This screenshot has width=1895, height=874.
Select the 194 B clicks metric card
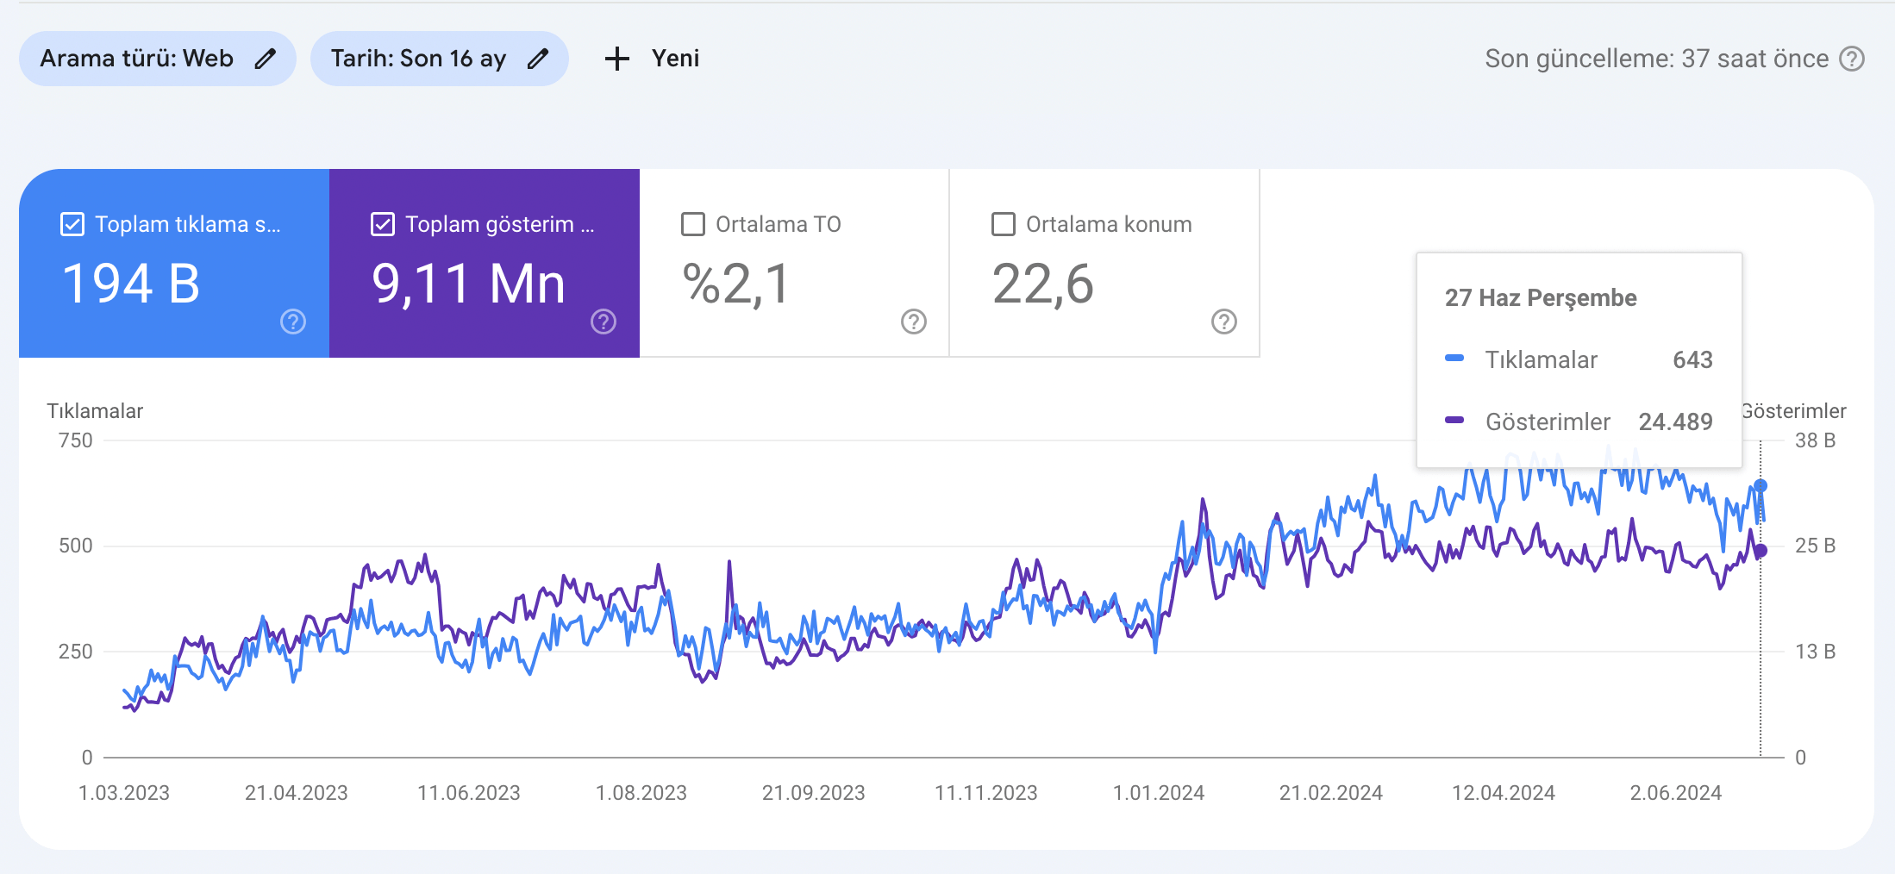pos(174,263)
